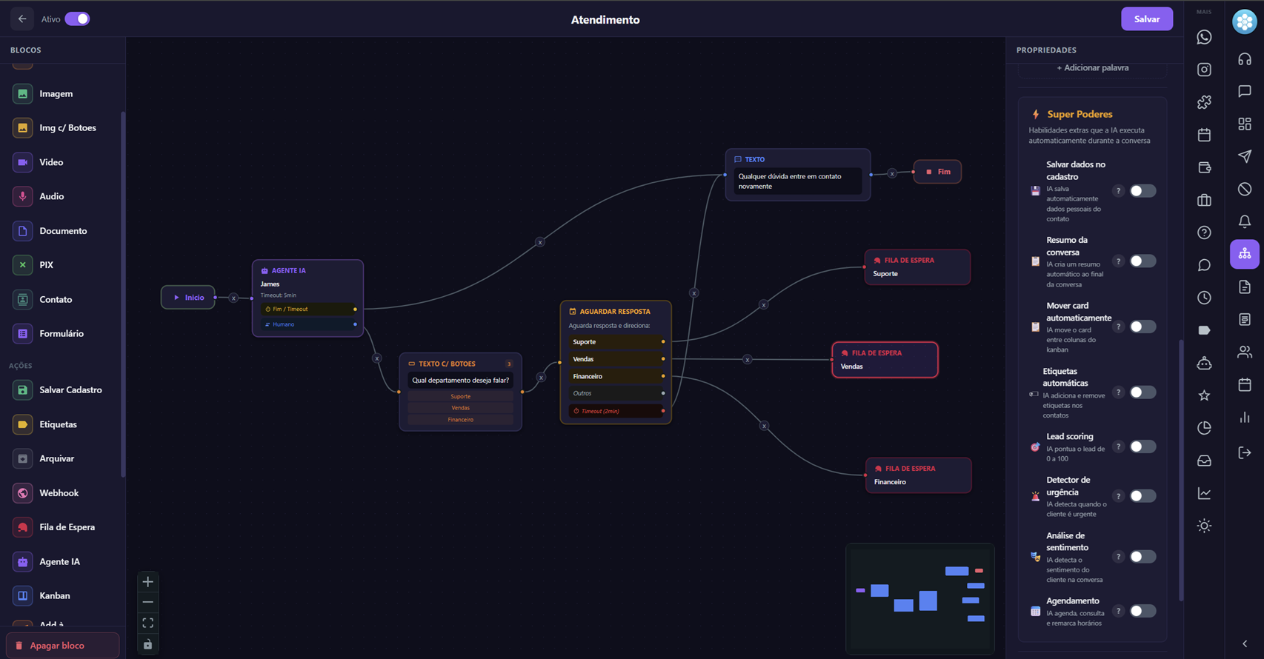Enable Etiquetas automáticas
The height and width of the screenshot is (659, 1264).
click(x=1142, y=392)
